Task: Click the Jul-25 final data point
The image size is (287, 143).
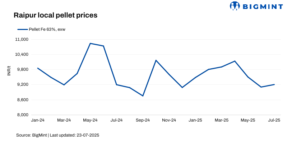Action: coord(274,84)
